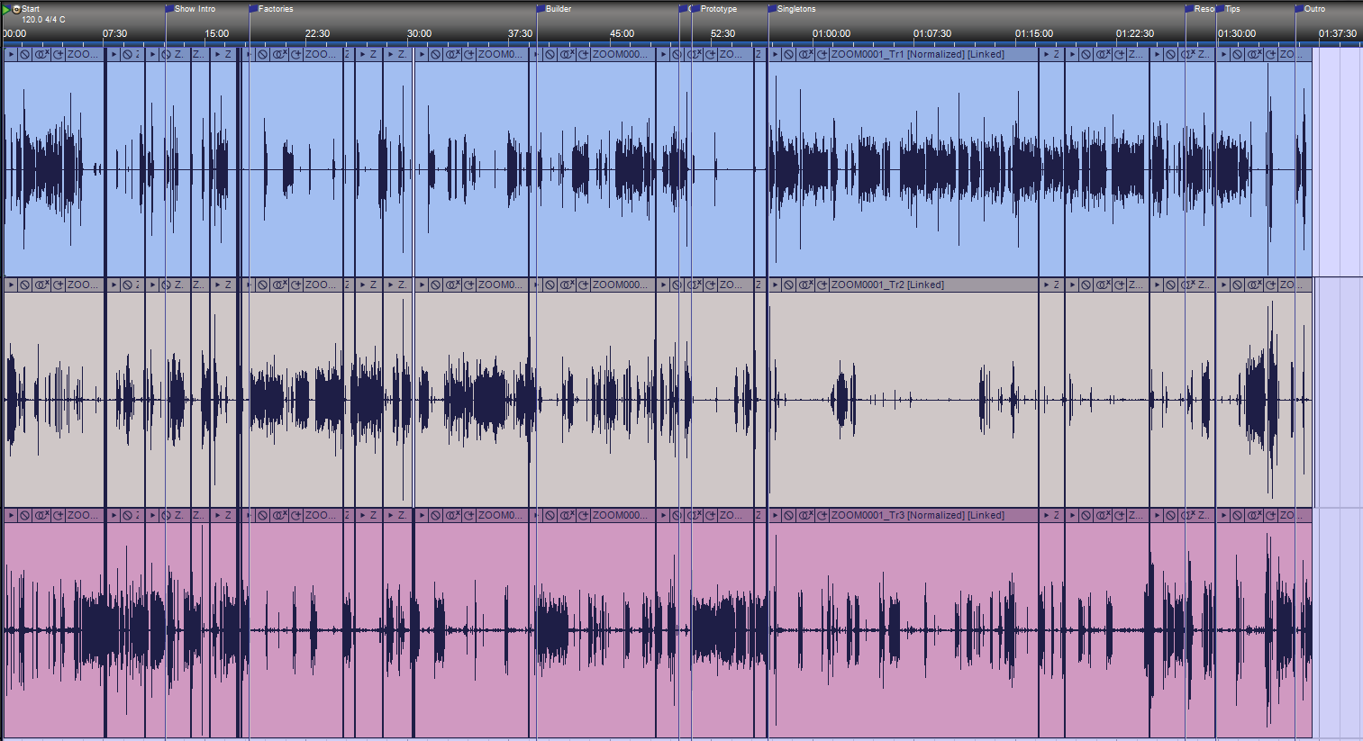Click the loop-plus icon on ZOOM0001_Tr3 clip

point(822,515)
